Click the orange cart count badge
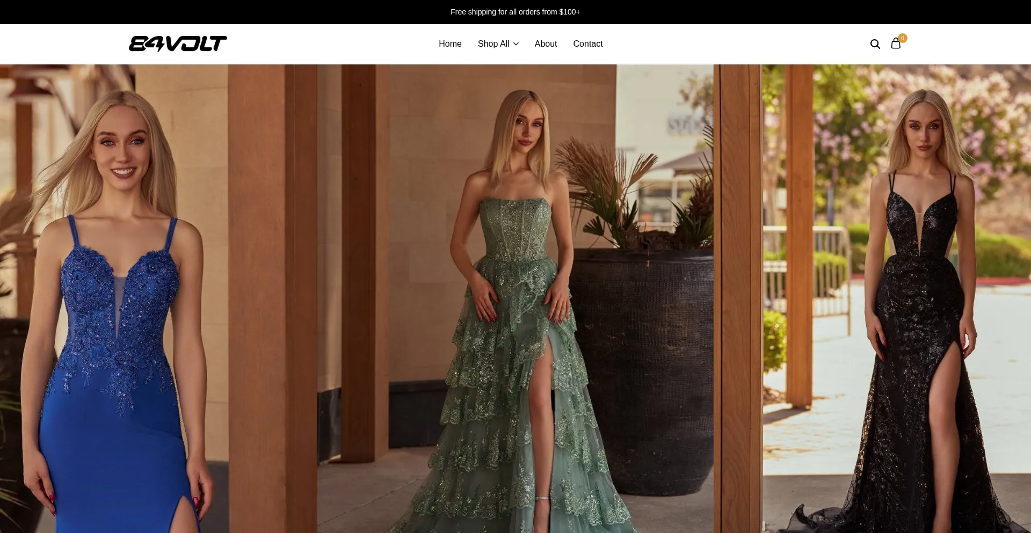Image resolution: width=1031 pixels, height=533 pixels. pyautogui.click(x=903, y=38)
